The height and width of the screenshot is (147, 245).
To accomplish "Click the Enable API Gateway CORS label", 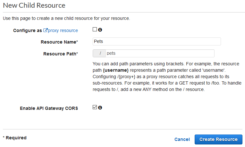I will tap(49, 108).
